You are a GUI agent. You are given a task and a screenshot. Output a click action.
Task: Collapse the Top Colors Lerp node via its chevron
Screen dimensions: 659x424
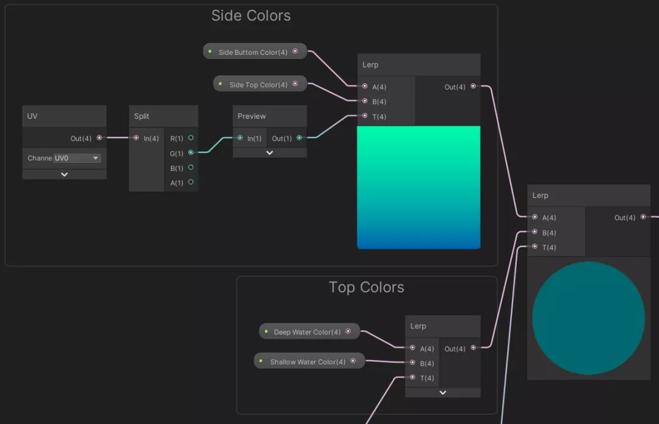[x=442, y=392]
